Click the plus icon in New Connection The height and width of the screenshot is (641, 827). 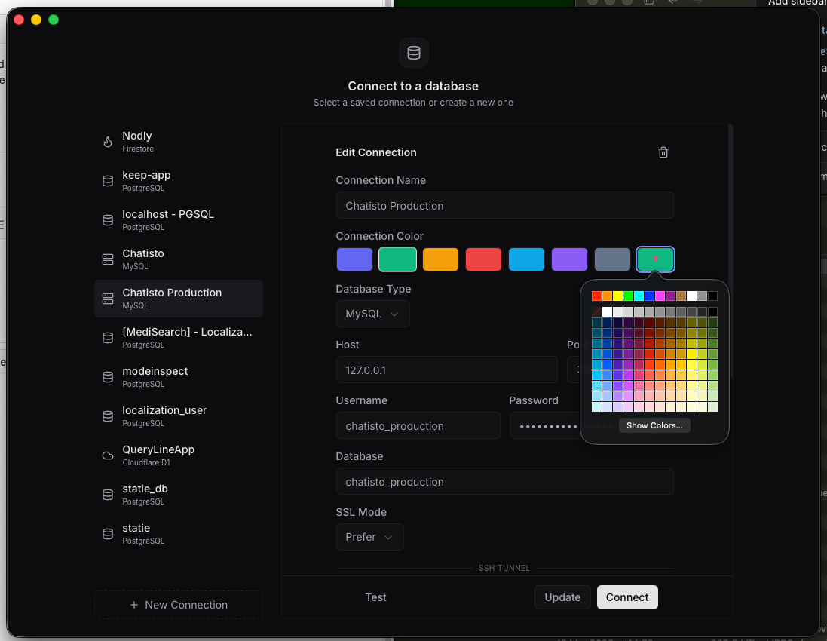[x=134, y=605]
